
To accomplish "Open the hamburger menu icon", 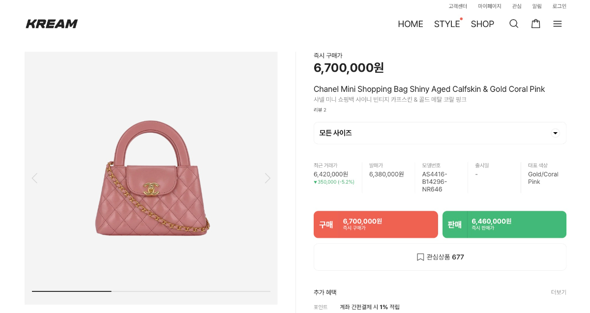I will click(x=557, y=24).
